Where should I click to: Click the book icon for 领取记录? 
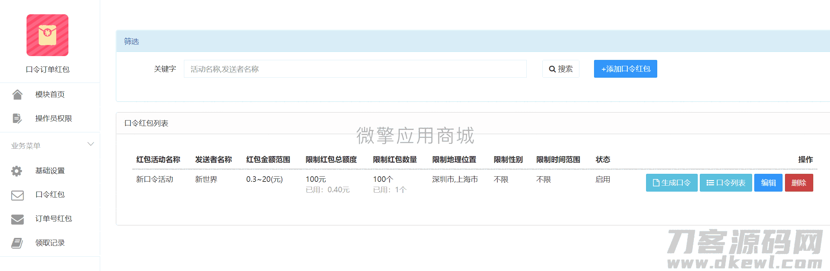tap(17, 243)
